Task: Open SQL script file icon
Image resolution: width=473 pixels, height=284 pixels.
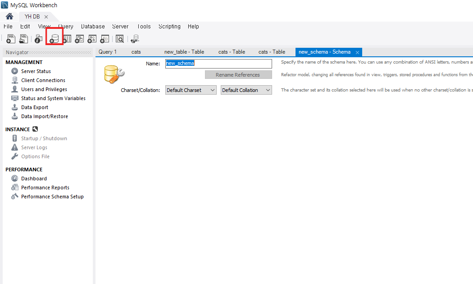Action: point(23,39)
